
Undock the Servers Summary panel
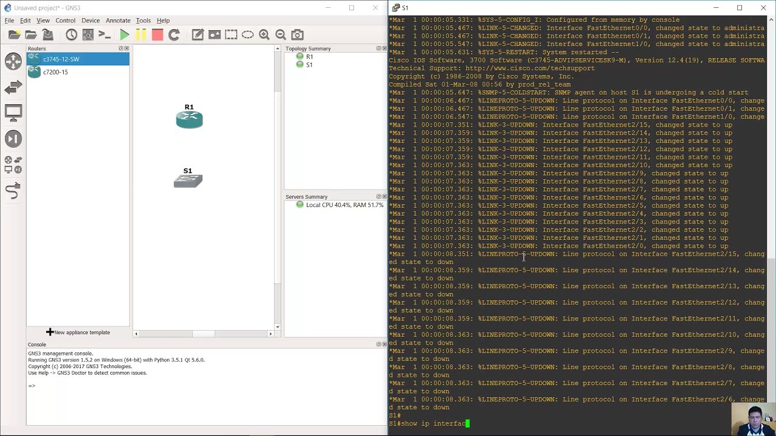pos(379,197)
